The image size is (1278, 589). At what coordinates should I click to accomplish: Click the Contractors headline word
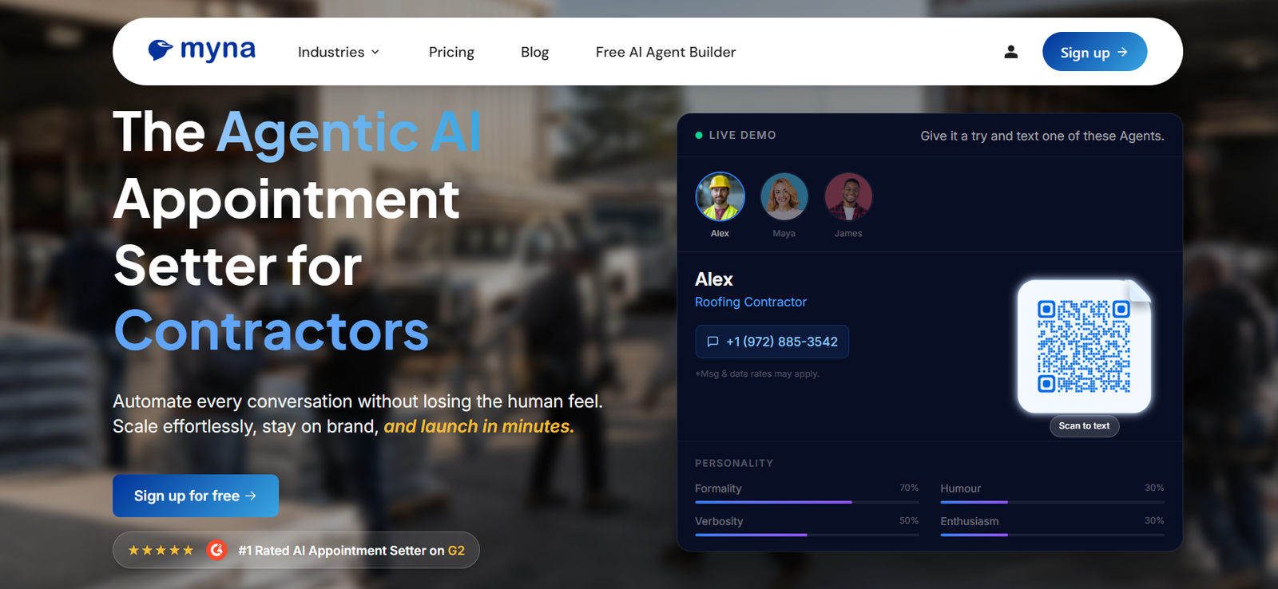272,331
